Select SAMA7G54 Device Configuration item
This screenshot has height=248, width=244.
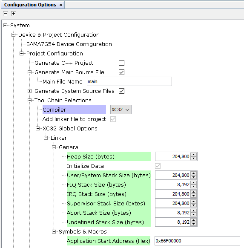(69, 44)
